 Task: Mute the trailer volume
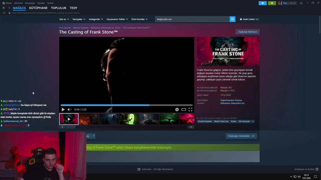[x=69, y=109]
